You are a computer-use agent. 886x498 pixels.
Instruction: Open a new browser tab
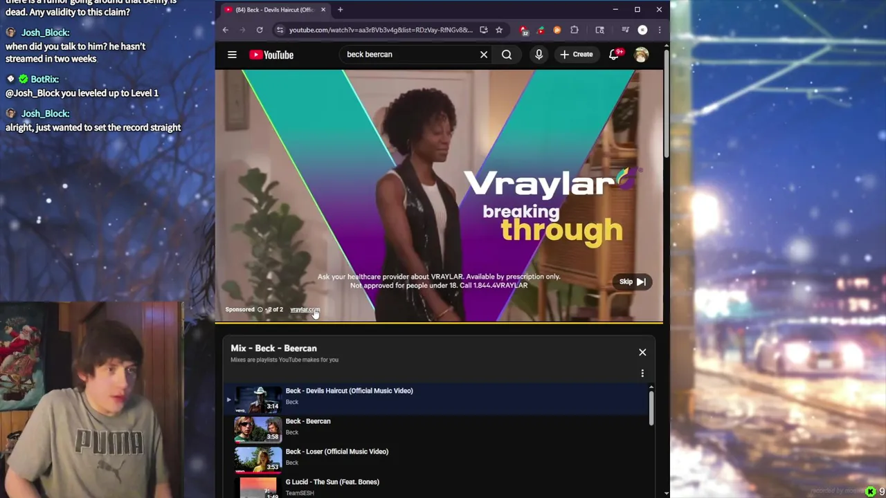[x=340, y=10]
